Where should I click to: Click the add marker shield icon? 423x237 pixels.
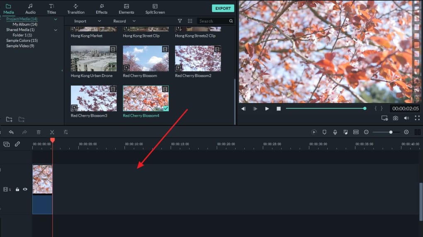[x=324, y=132]
